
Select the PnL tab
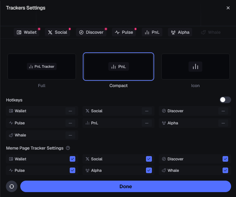point(152,32)
